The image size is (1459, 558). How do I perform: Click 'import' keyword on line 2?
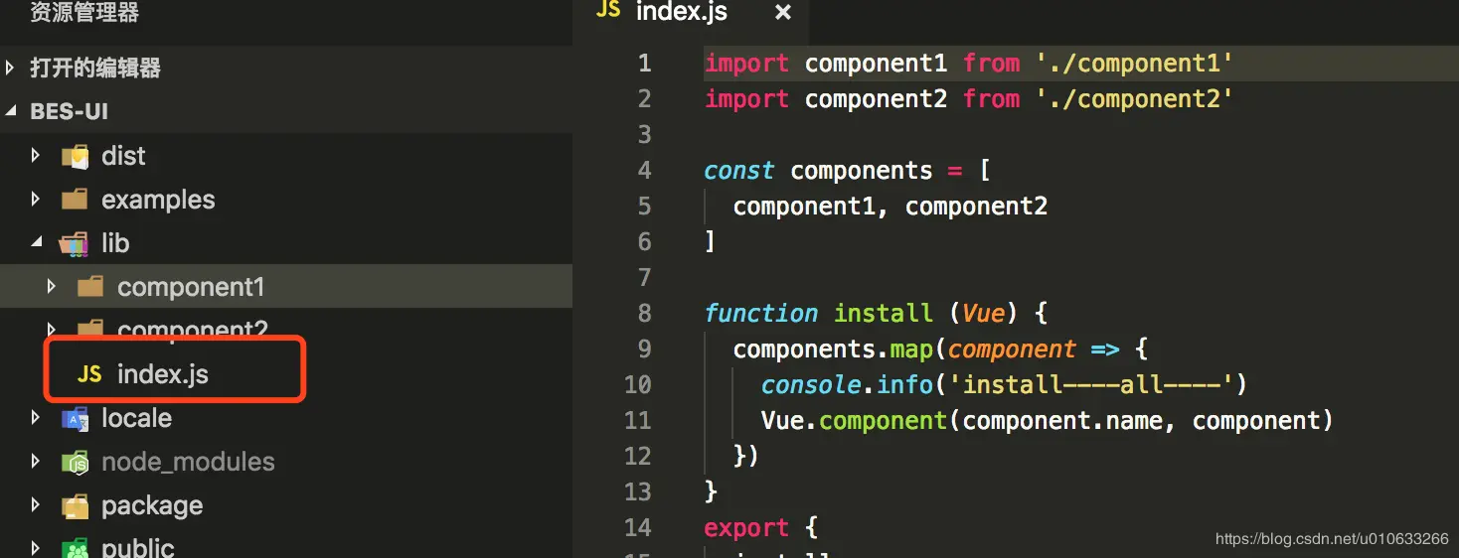click(x=746, y=99)
